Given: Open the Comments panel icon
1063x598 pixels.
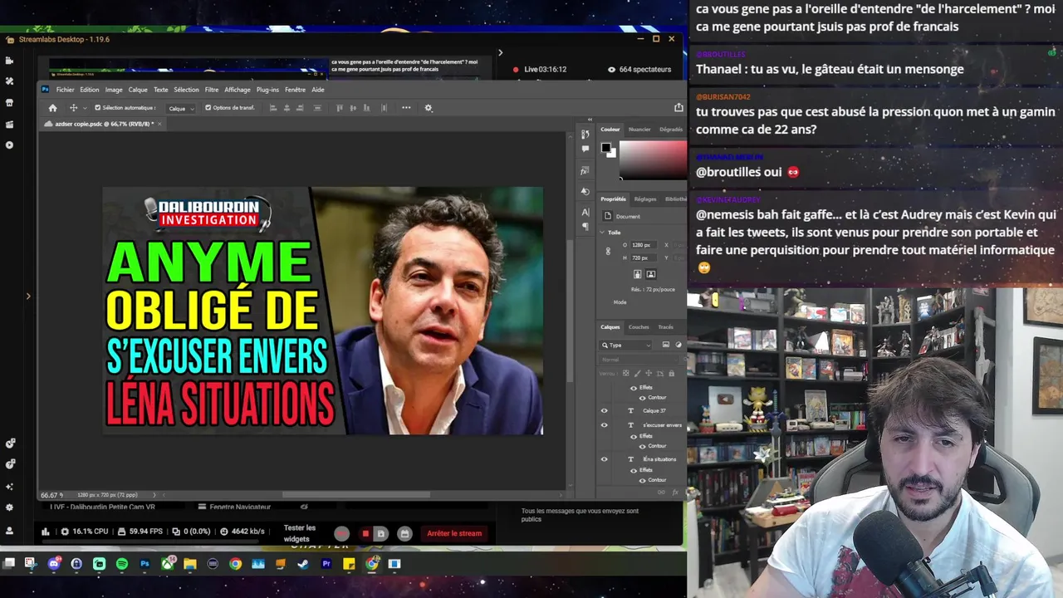Looking at the screenshot, I should coord(585,149).
